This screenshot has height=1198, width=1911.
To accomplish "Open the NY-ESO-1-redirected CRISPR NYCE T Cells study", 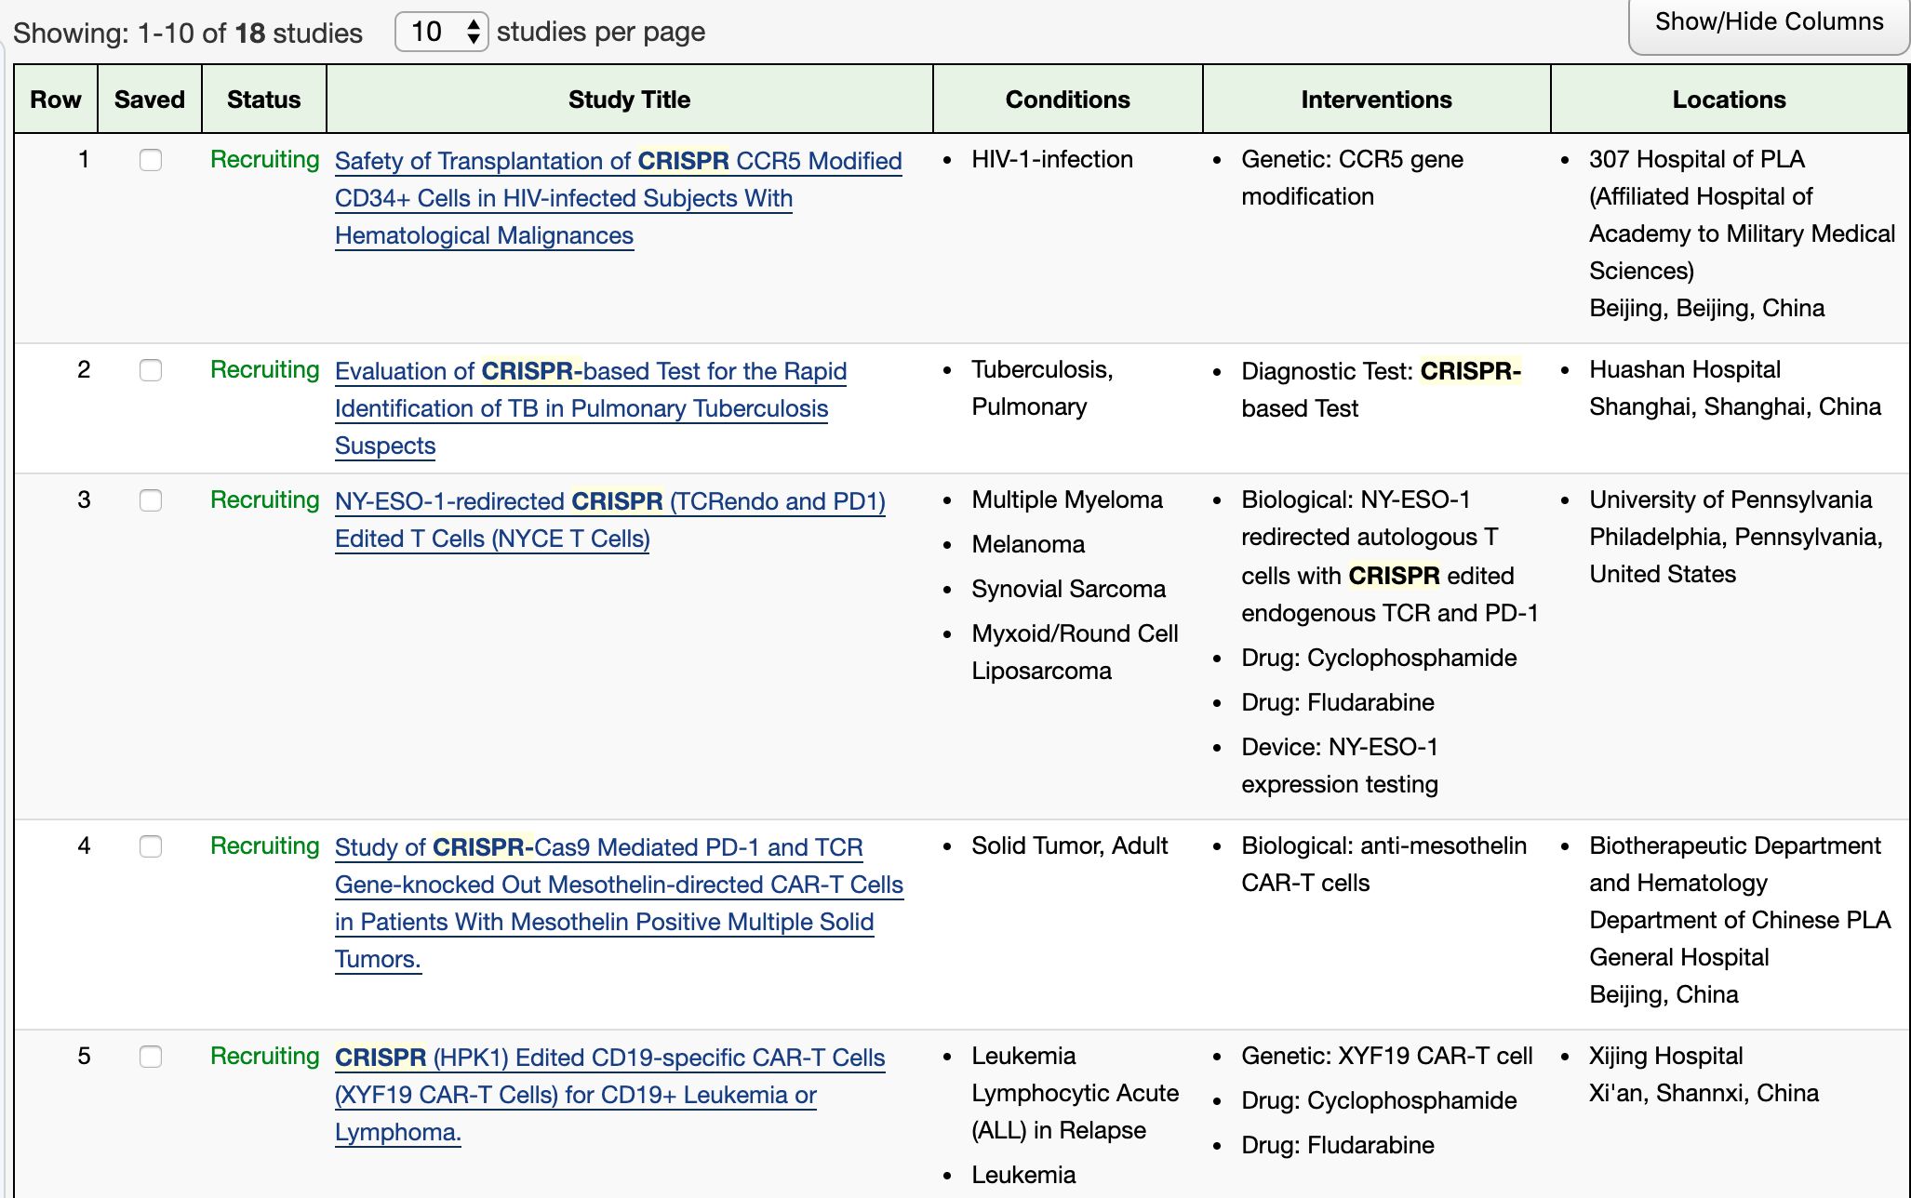I will point(610,520).
